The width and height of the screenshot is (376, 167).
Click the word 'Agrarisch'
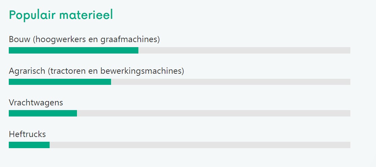click(27, 71)
